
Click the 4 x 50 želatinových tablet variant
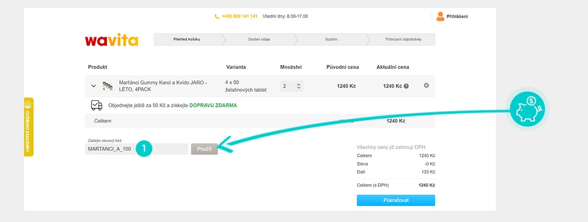click(x=245, y=86)
